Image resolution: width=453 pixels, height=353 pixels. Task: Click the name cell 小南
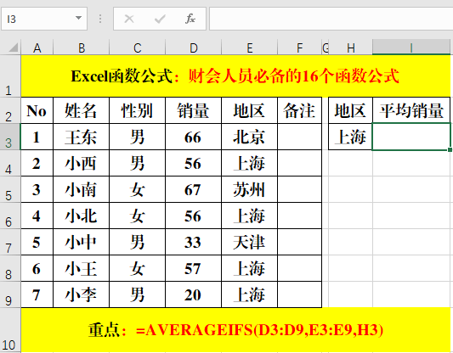click(x=82, y=189)
